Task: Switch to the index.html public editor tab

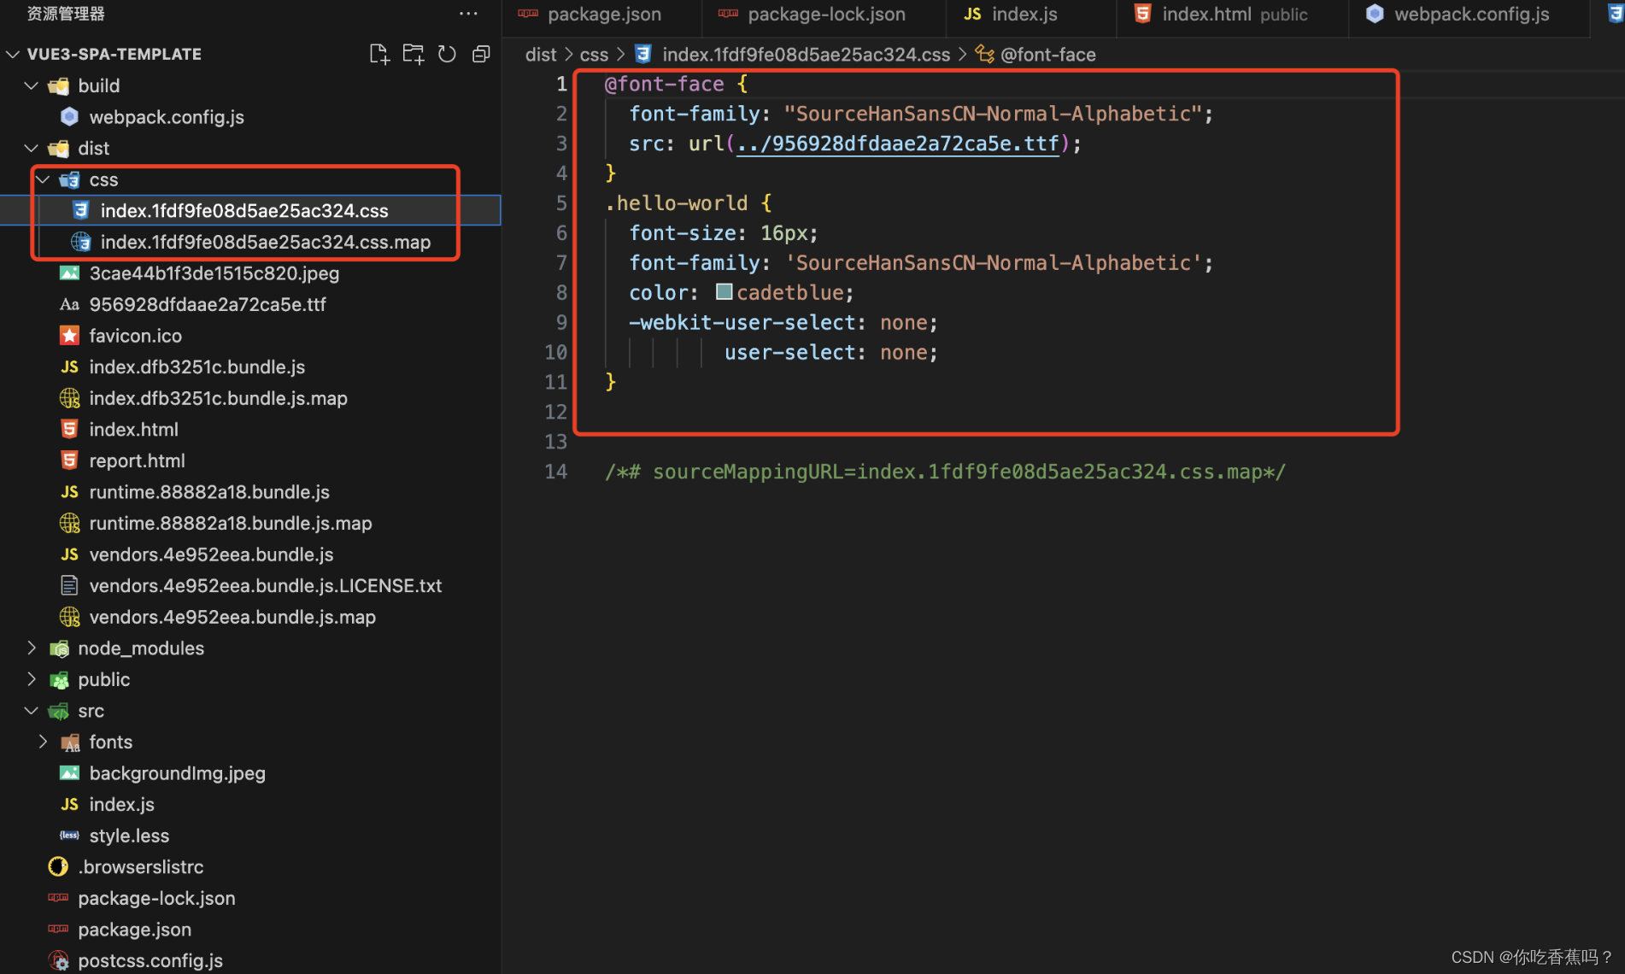Action: point(1232,15)
